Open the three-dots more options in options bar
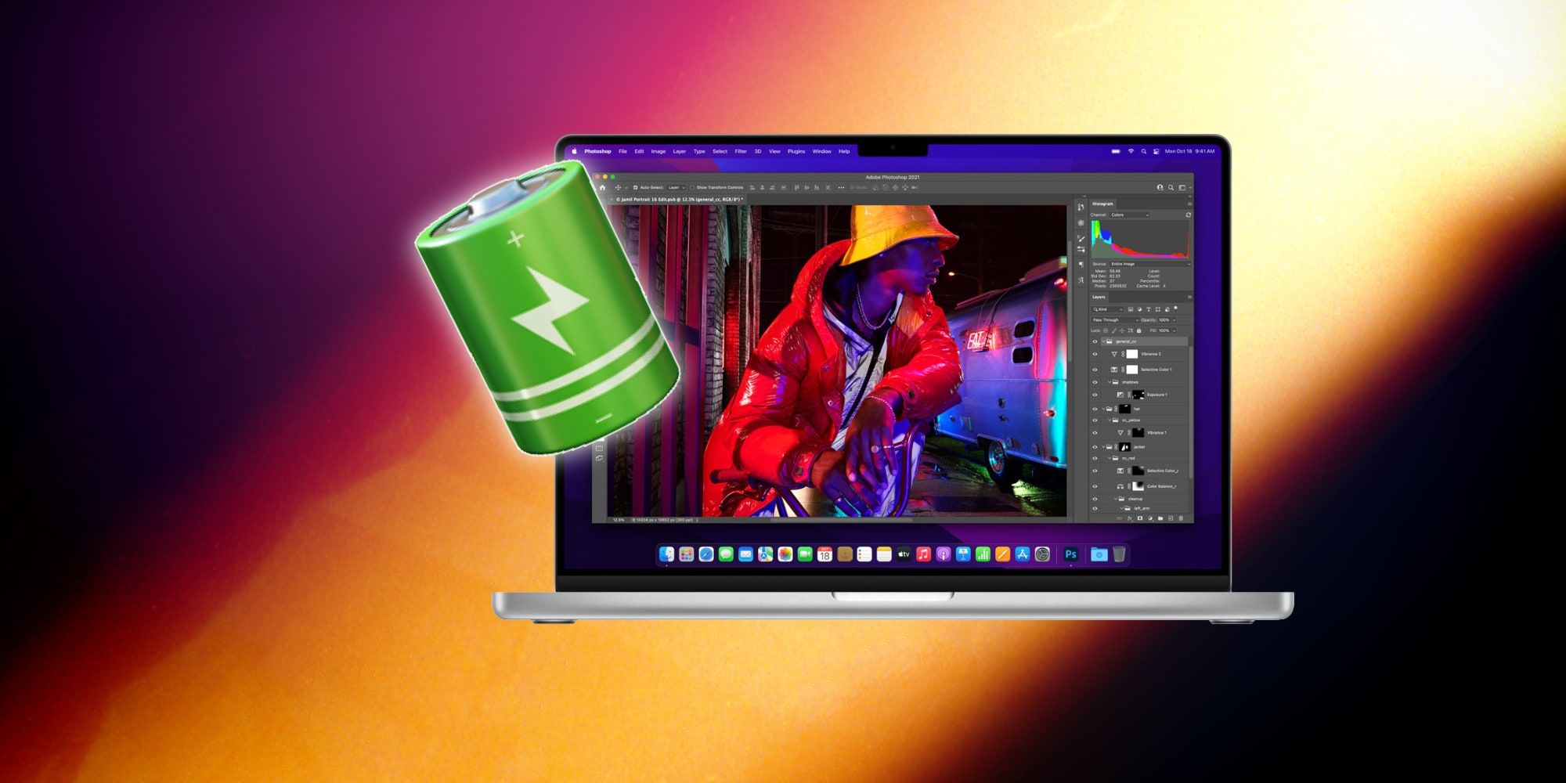This screenshot has height=783, width=1566. [x=841, y=188]
